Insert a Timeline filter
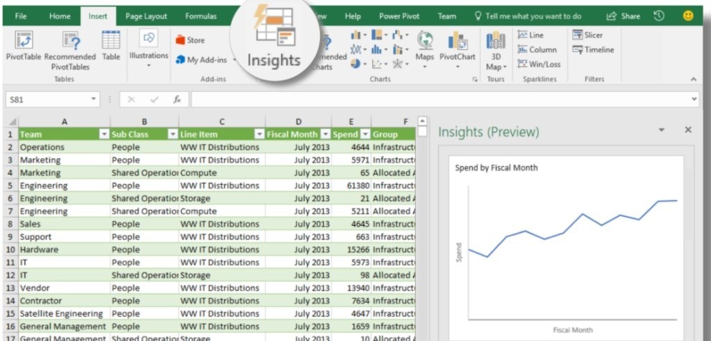This screenshot has width=711, height=341. pyautogui.click(x=593, y=49)
